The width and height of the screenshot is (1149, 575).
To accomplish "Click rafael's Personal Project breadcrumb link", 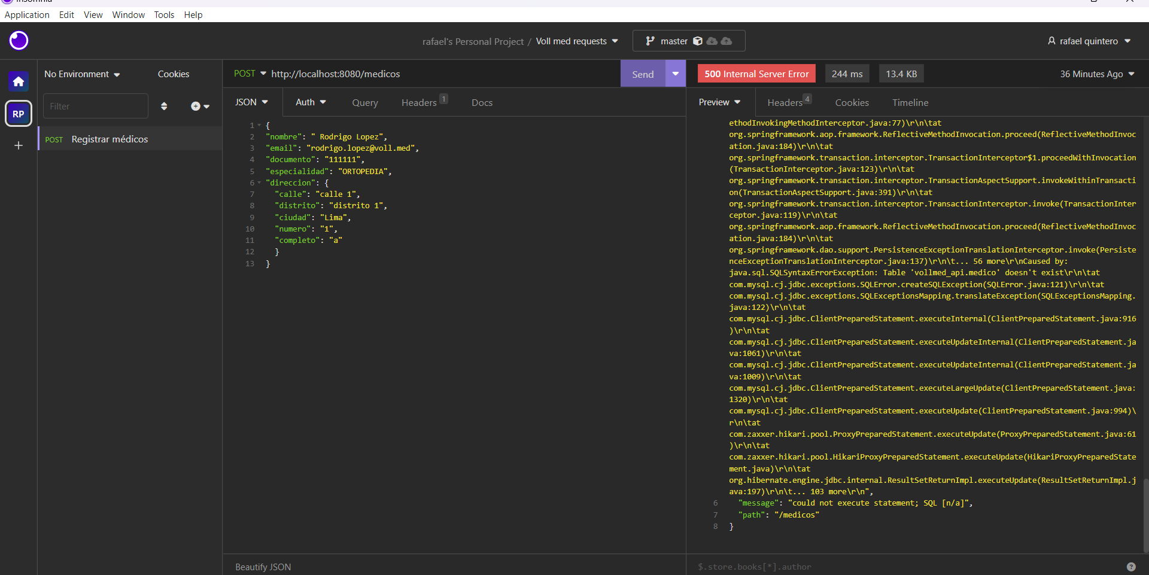I will point(473,41).
